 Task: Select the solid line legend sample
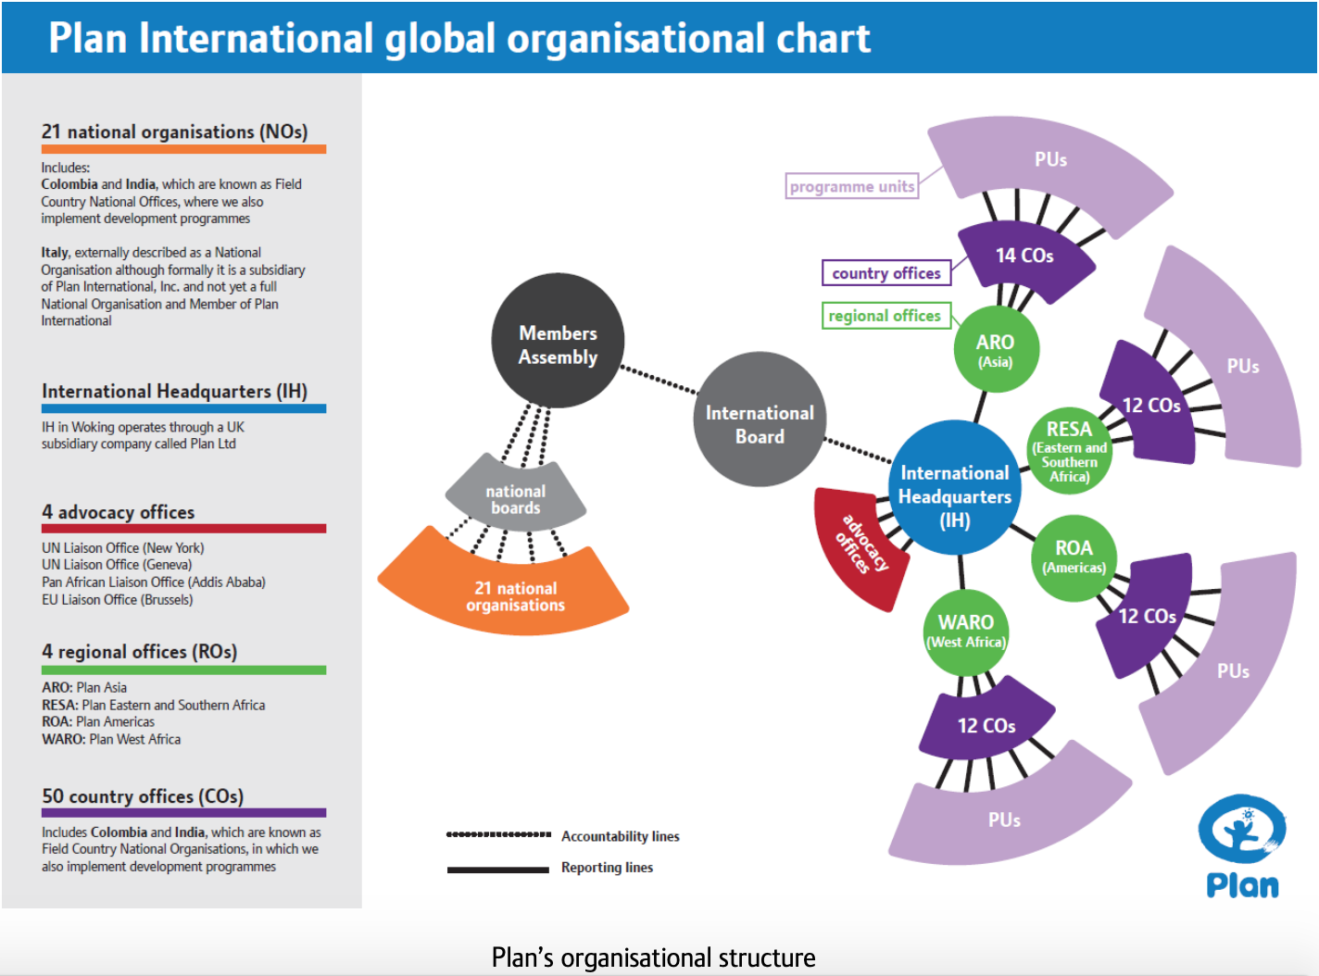tap(498, 870)
